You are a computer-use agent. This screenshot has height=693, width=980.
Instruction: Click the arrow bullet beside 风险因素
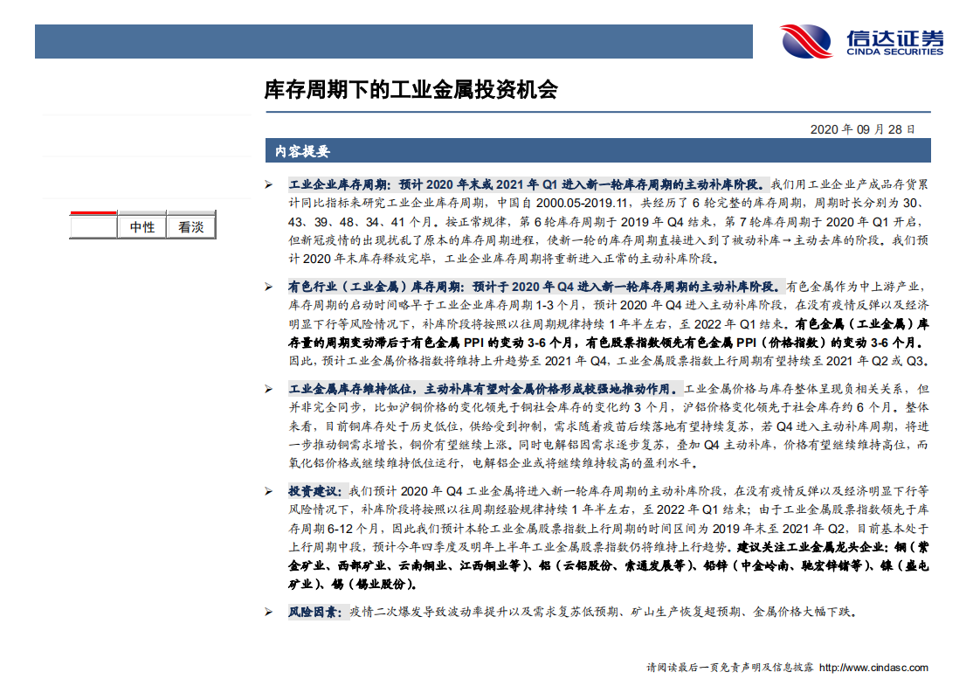tap(271, 612)
